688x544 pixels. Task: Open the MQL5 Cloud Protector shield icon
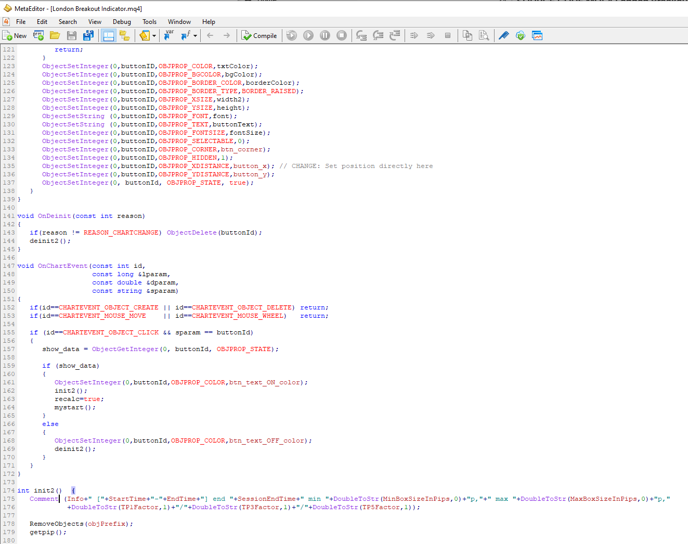tap(520, 35)
